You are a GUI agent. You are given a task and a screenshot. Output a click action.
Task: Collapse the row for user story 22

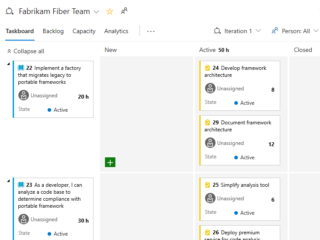[x=8, y=64]
